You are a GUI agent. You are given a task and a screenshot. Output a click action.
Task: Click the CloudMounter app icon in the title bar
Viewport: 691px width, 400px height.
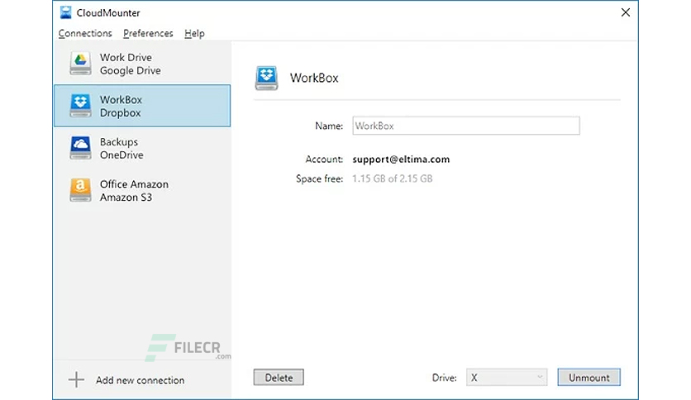(x=65, y=12)
